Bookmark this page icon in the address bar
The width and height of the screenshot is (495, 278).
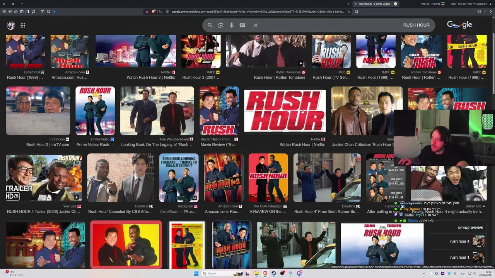pyautogui.click(x=356, y=12)
